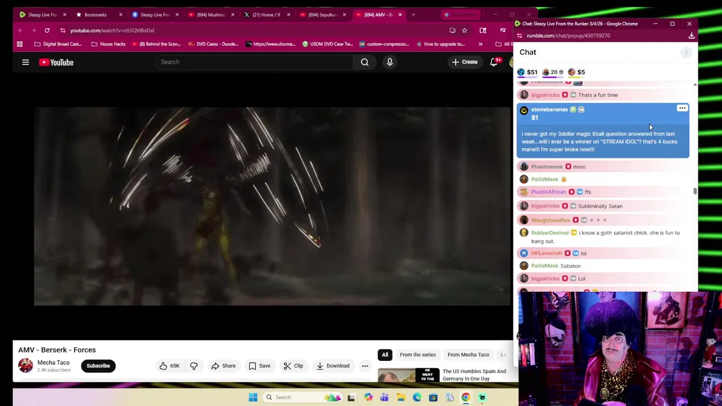
Task: Switch to first Sleazy Live Rumble tab
Action: point(42,15)
